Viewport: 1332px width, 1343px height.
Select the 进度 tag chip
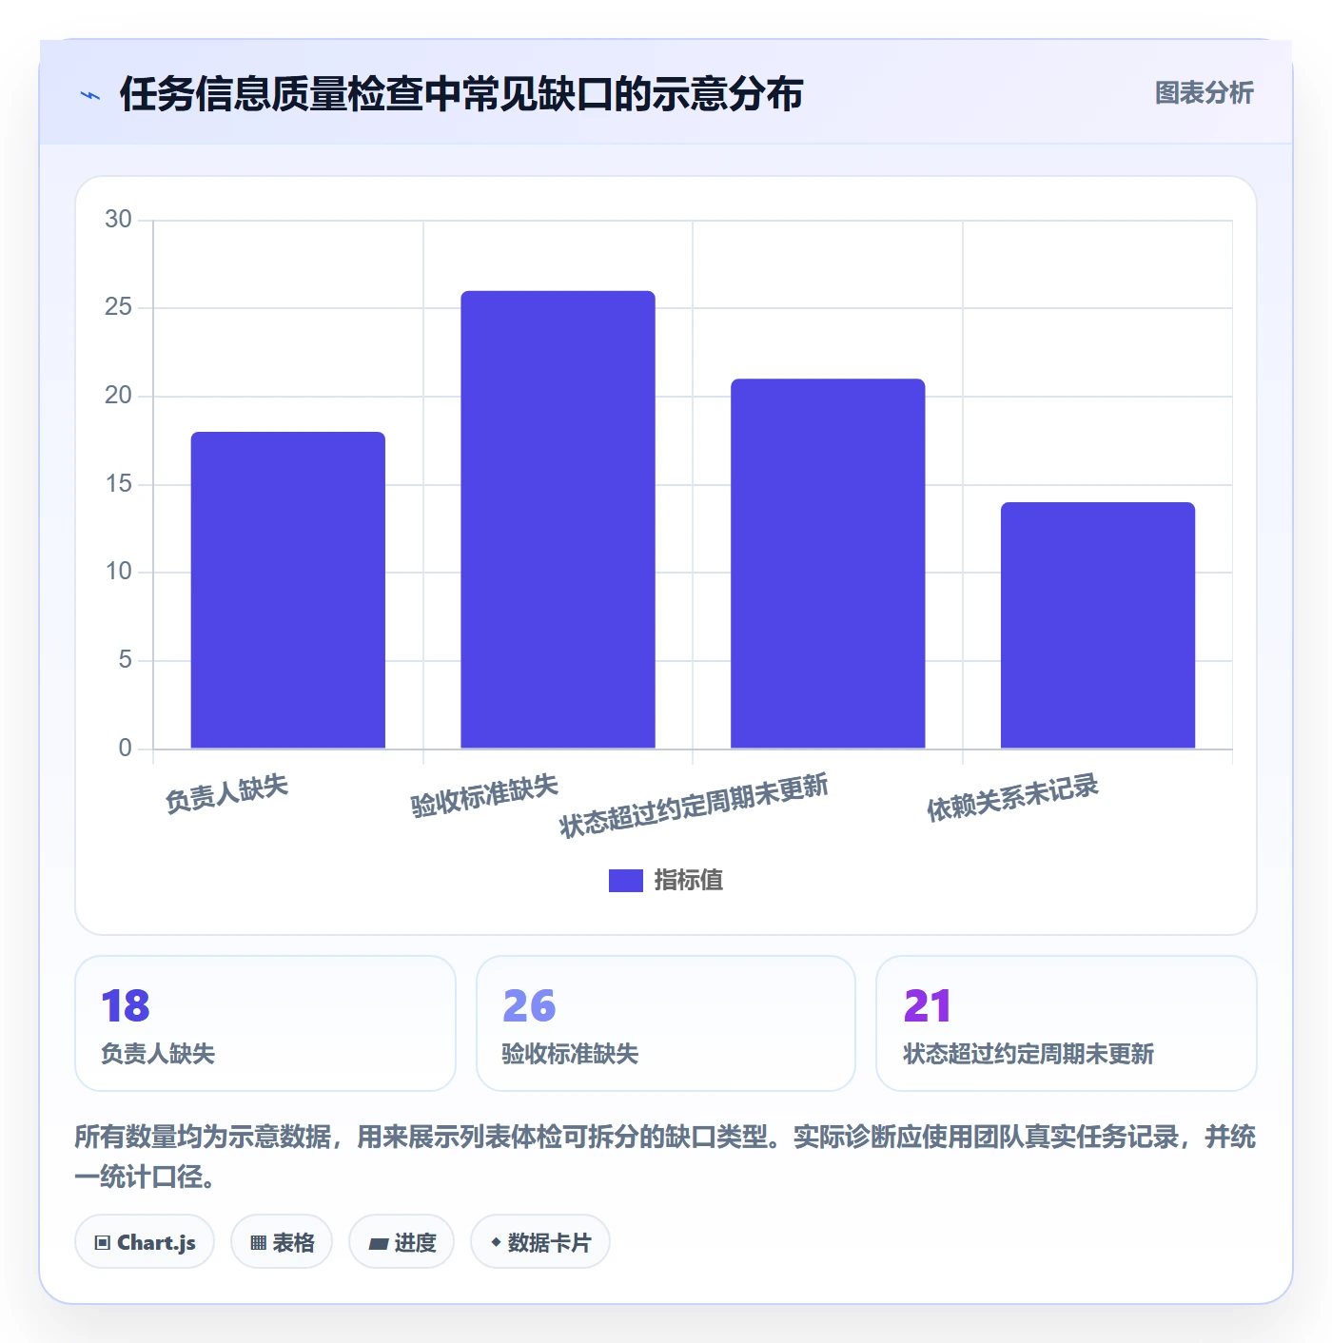[x=402, y=1242]
